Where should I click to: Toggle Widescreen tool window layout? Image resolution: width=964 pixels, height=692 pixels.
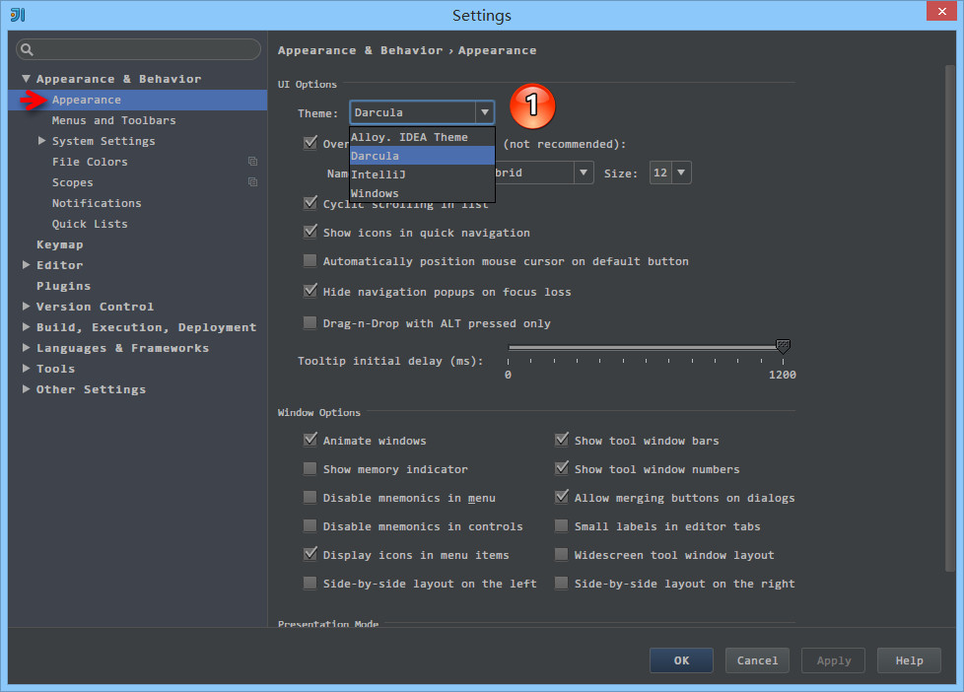(562, 555)
